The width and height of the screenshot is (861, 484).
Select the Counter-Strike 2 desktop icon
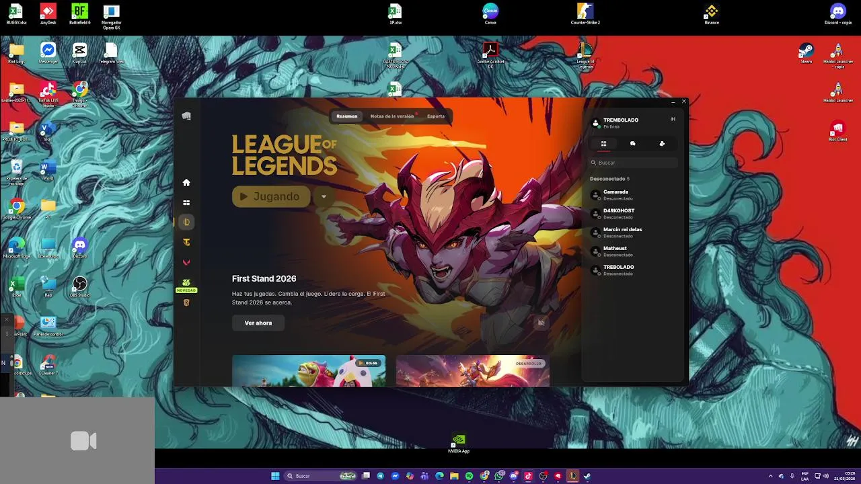coord(585,14)
